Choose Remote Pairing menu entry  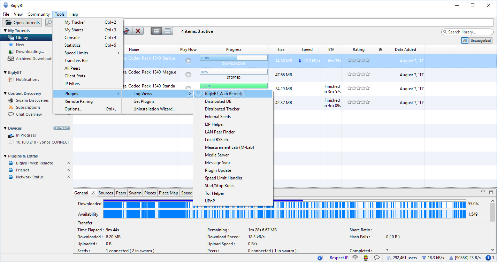point(88,101)
